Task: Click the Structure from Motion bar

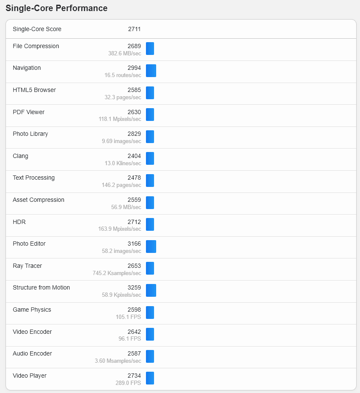Action: coord(151,290)
